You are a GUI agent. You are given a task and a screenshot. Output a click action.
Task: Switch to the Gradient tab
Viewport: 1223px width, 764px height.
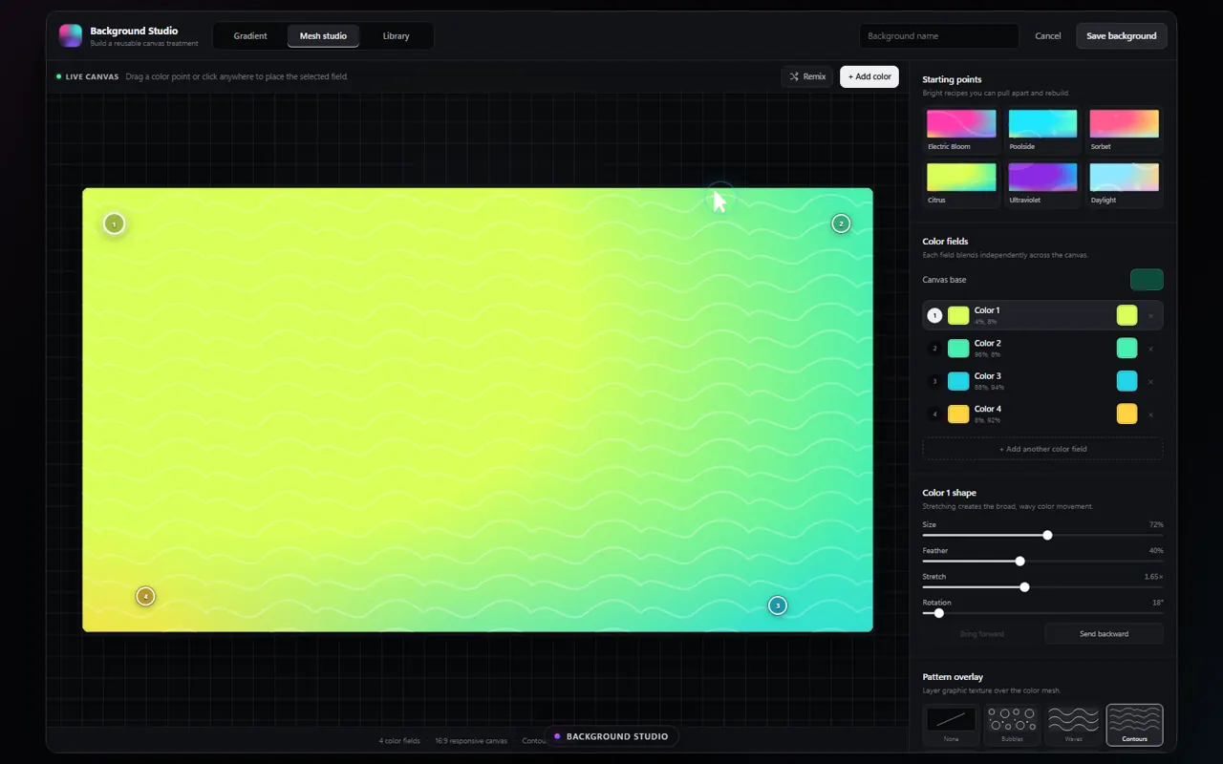[250, 36]
